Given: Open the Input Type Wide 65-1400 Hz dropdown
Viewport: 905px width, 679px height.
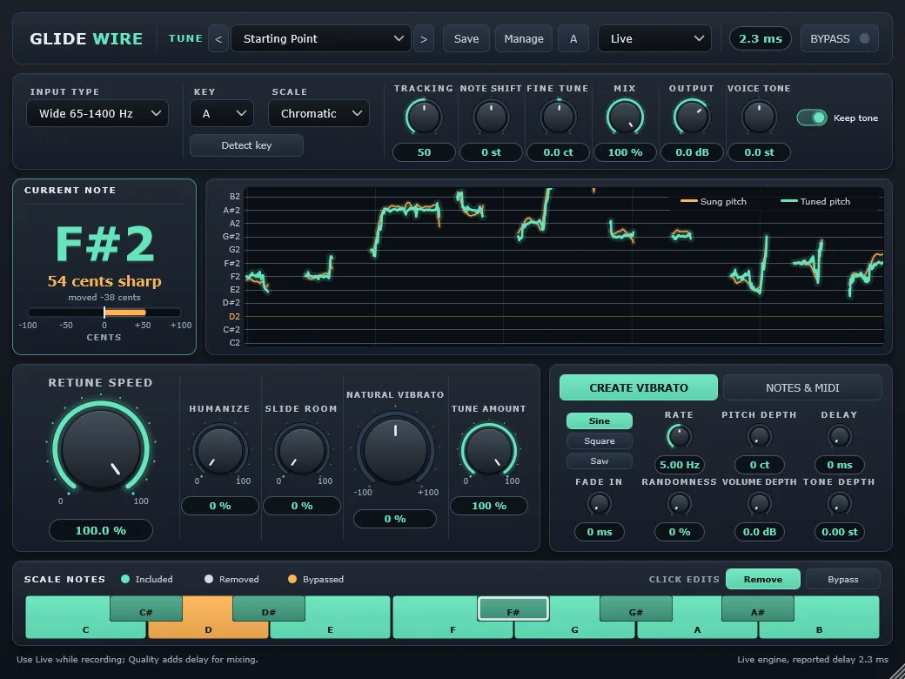Looking at the screenshot, I should coord(97,113).
